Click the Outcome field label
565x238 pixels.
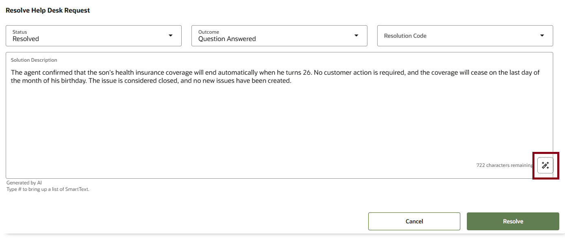click(209, 32)
